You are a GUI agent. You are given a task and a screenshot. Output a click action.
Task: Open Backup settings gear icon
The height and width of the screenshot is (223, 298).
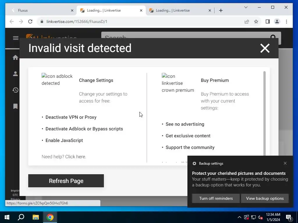(194, 163)
